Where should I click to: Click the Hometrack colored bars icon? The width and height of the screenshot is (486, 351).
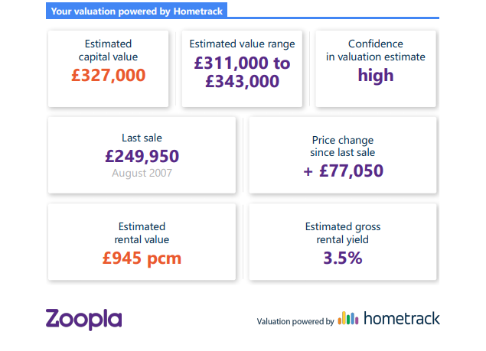coord(348,318)
